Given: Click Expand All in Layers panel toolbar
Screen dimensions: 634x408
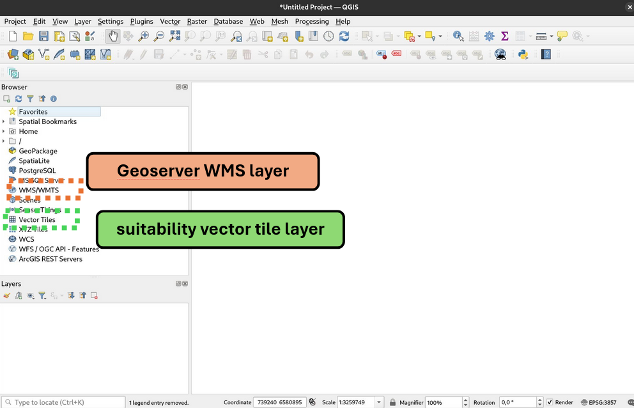Looking at the screenshot, I should 71,295.
